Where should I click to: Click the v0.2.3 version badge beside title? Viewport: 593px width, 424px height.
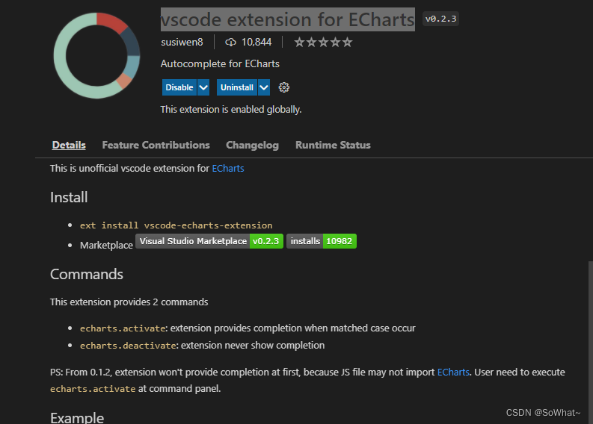point(440,19)
